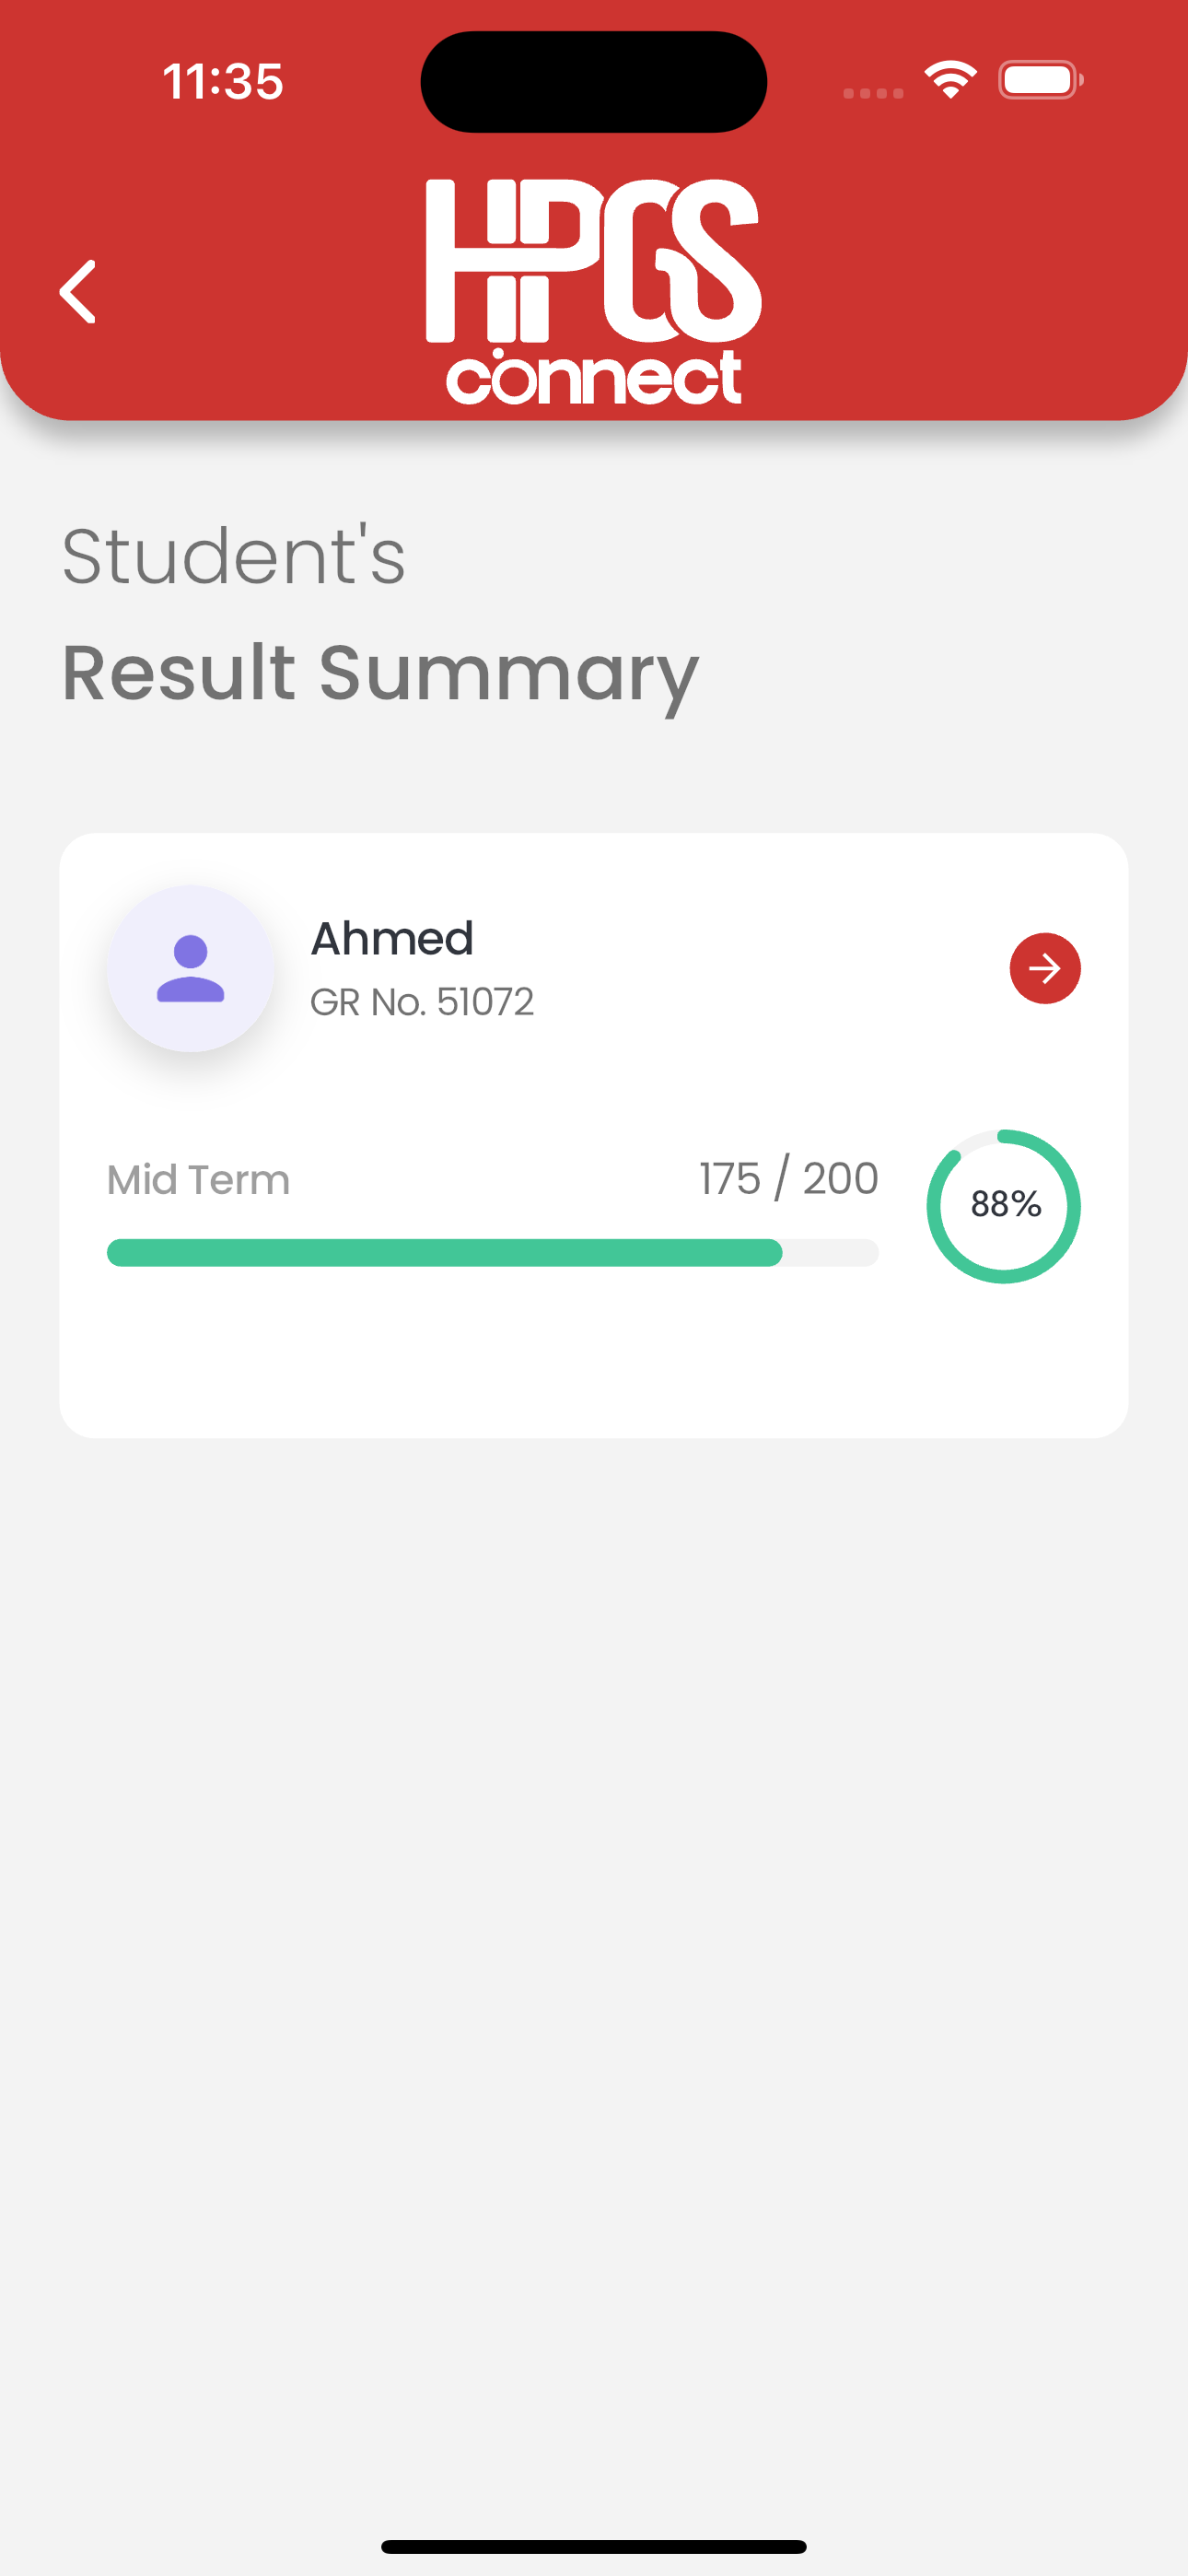Tap the Result Summary heading
The width and height of the screenshot is (1188, 2576).
pos(380,674)
